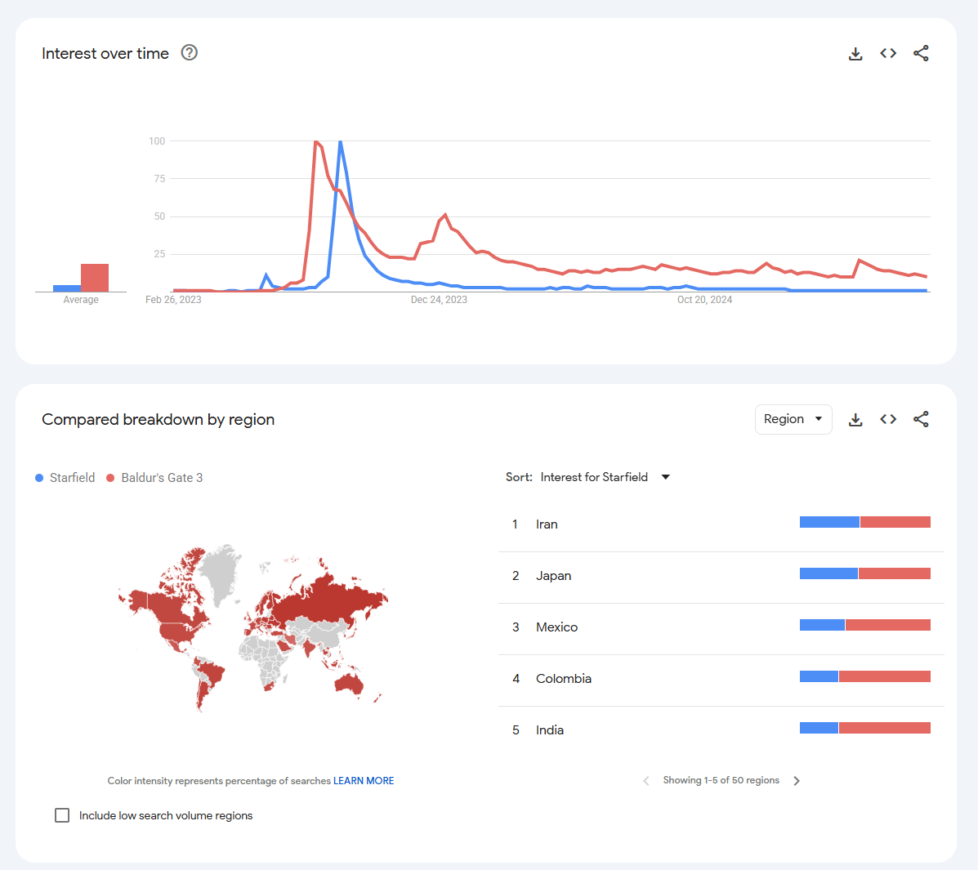Click the Feb 26, 2023 axis label
This screenshot has width=978, height=870.
pos(173,300)
